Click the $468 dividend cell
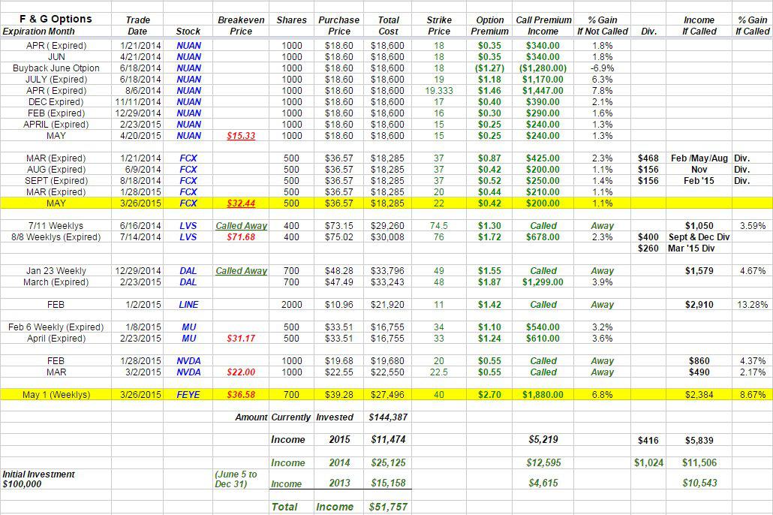The image size is (773, 515). pyautogui.click(x=648, y=158)
